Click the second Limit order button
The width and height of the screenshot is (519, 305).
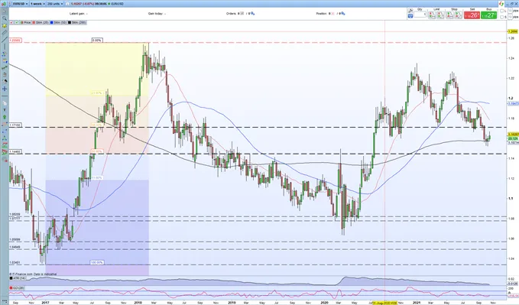pyautogui.click(x=440, y=15)
